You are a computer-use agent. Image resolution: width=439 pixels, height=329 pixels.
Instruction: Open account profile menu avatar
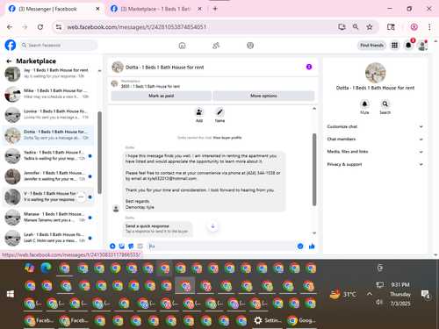tap(422, 46)
